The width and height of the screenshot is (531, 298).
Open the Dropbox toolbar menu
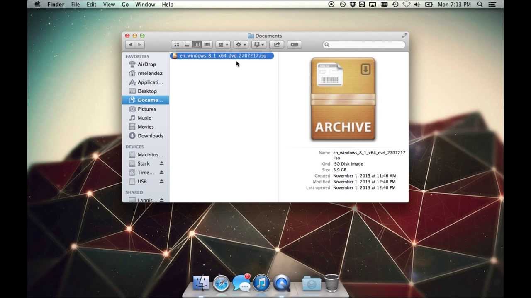coord(258,45)
